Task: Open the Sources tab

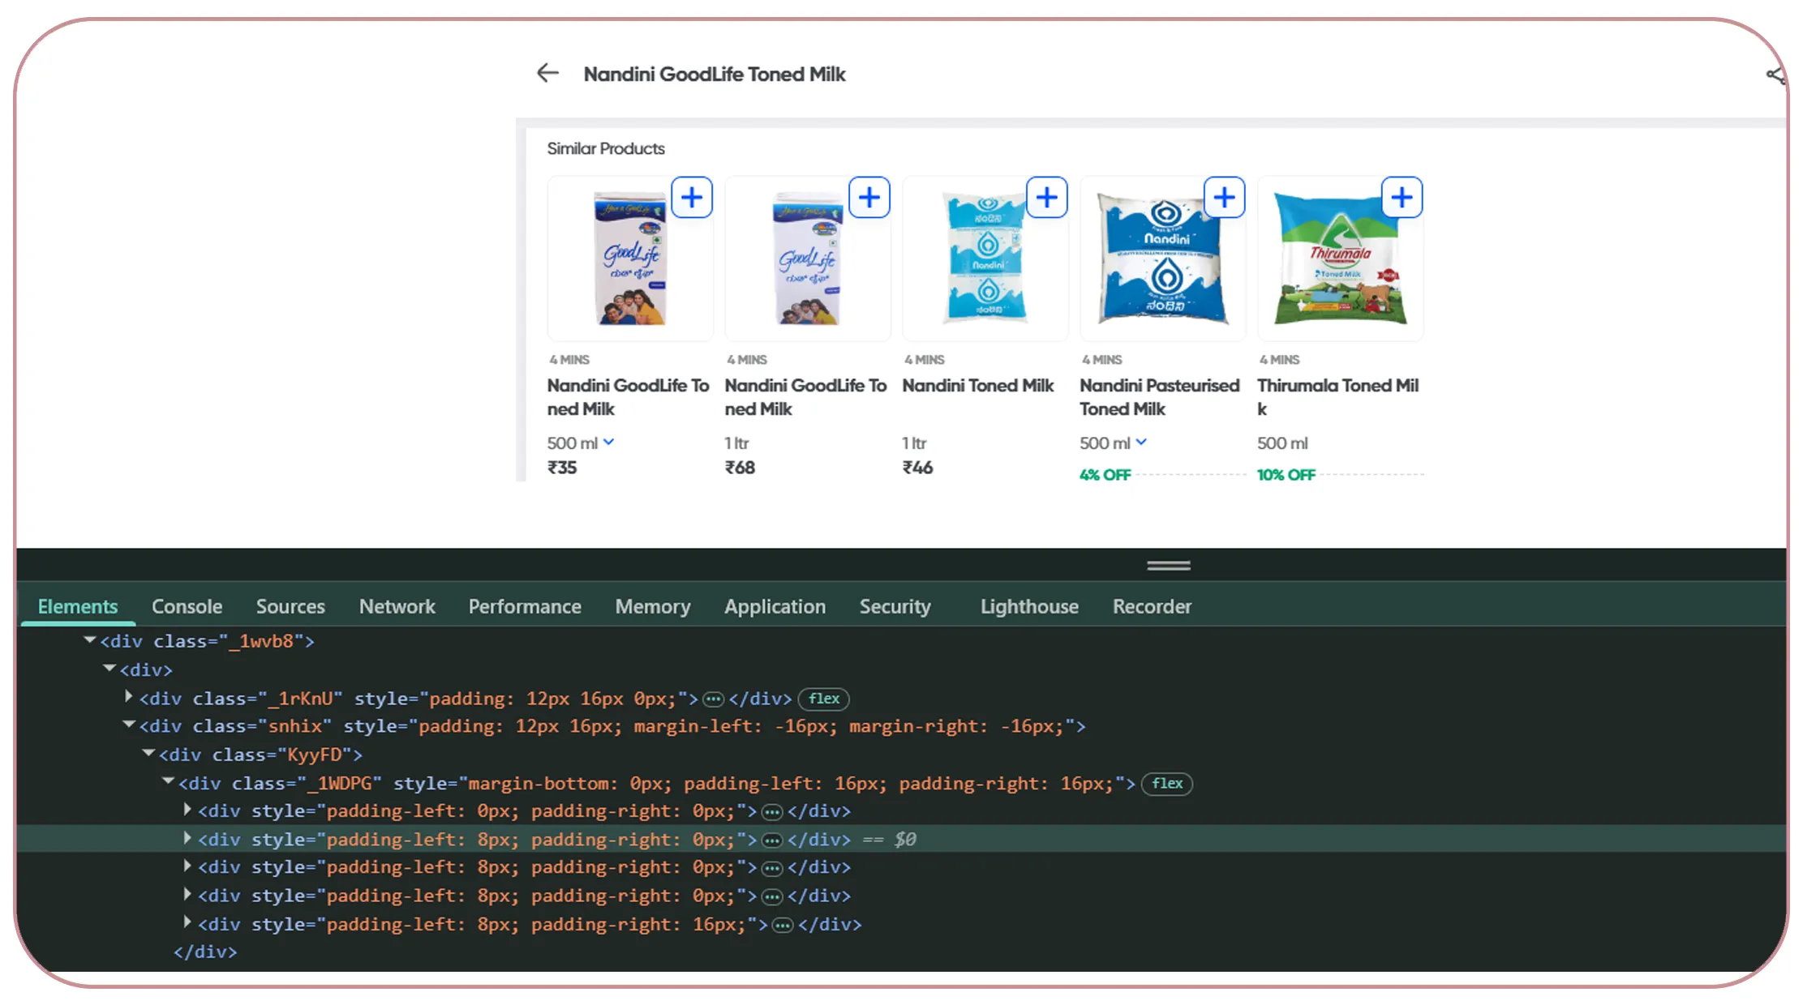Action: (290, 606)
